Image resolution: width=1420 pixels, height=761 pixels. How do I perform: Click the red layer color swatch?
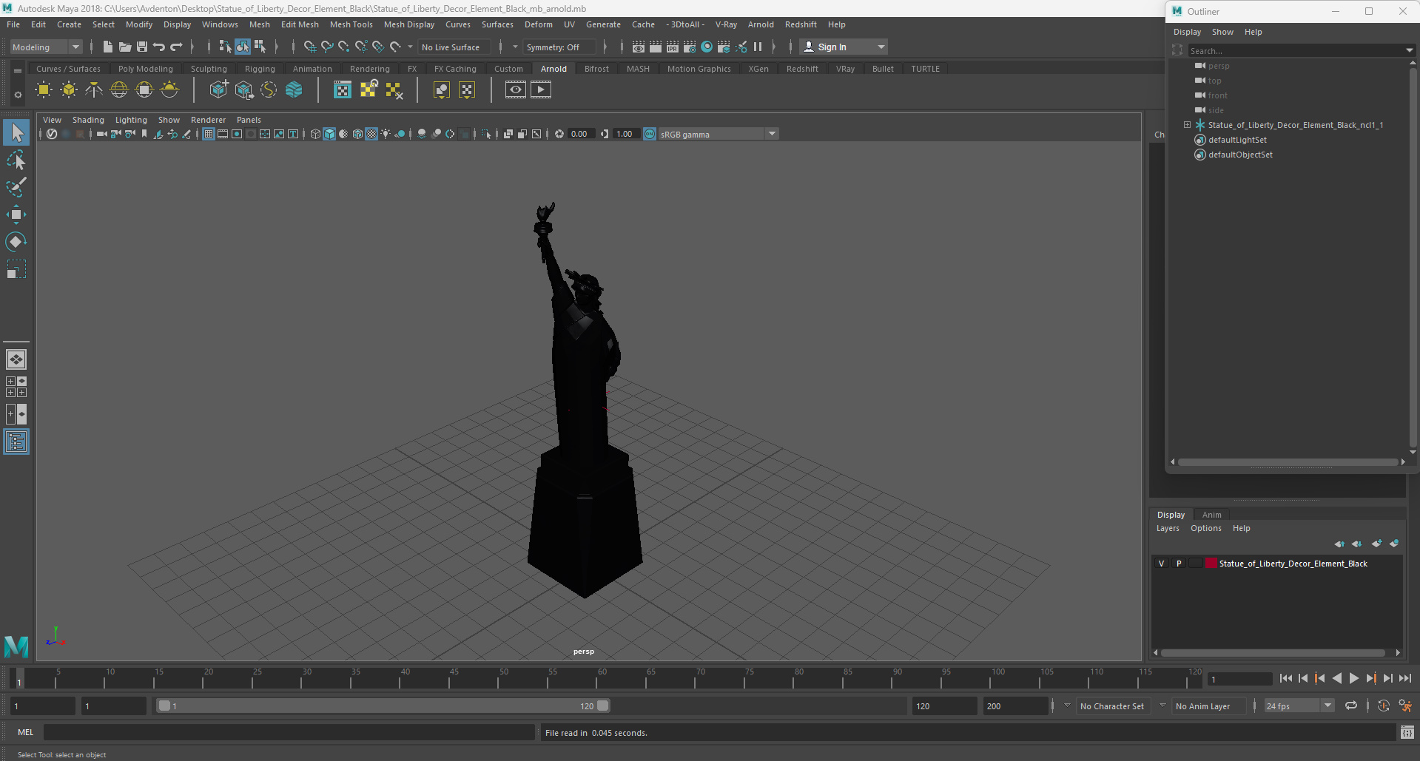[x=1211, y=564]
